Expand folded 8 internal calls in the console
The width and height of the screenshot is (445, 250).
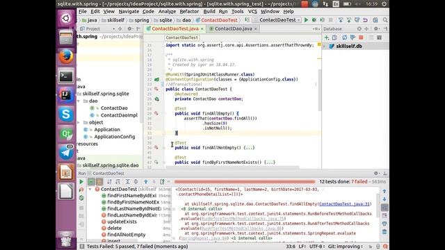(x=201, y=209)
